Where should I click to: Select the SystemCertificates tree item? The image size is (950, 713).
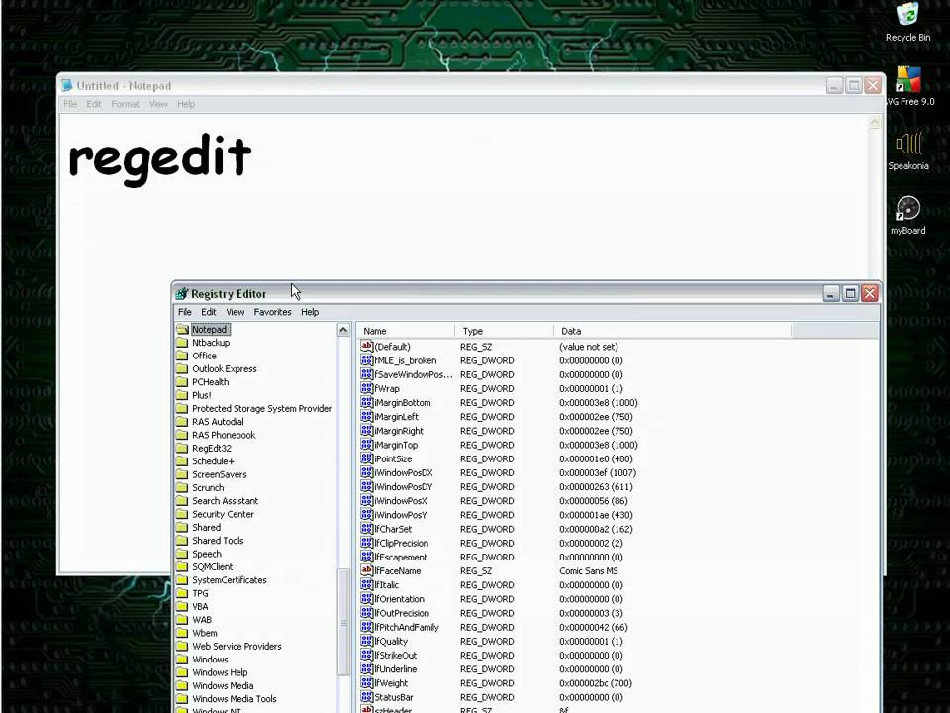pos(229,579)
